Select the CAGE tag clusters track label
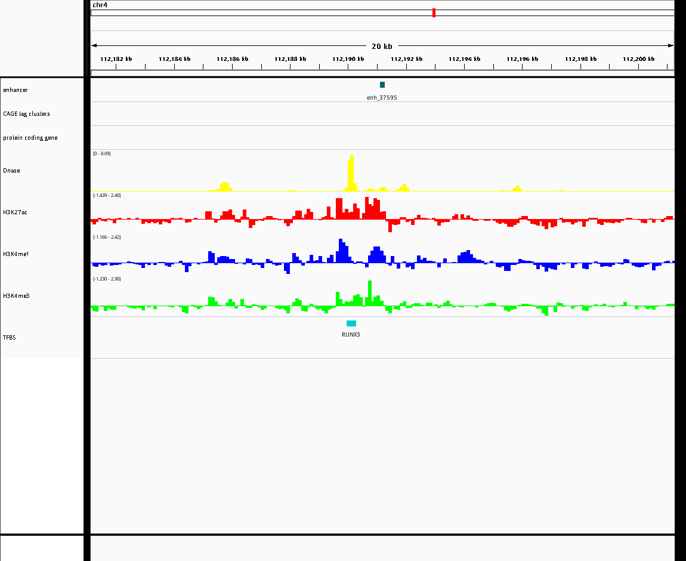 click(x=27, y=114)
